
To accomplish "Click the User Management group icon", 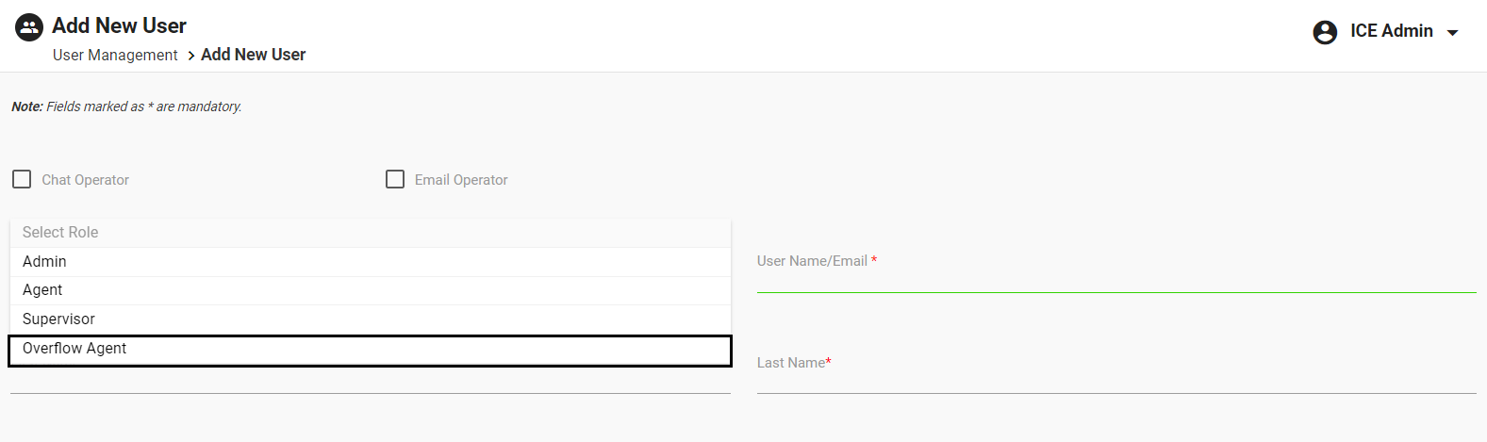I will 29,27.
